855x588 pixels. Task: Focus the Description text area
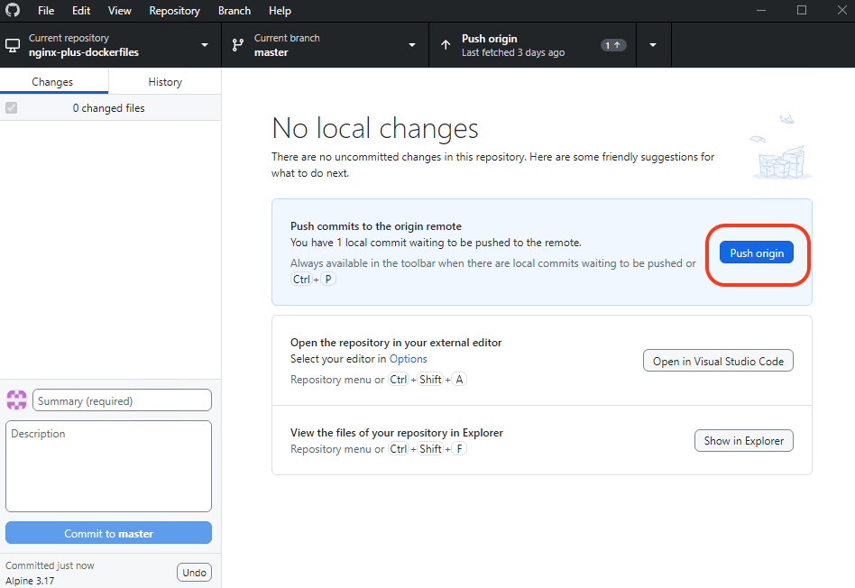point(108,466)
